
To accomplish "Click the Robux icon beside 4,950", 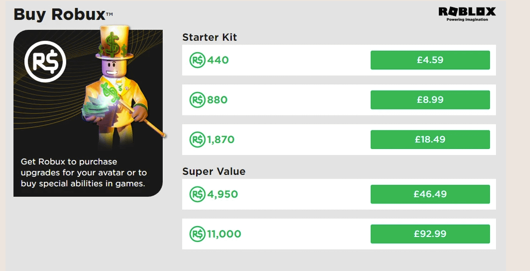I will (197, 194).
